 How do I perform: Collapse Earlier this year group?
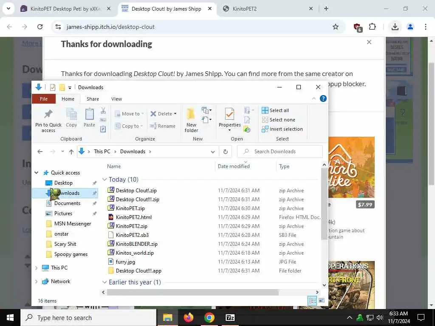[x=105, y=282]
